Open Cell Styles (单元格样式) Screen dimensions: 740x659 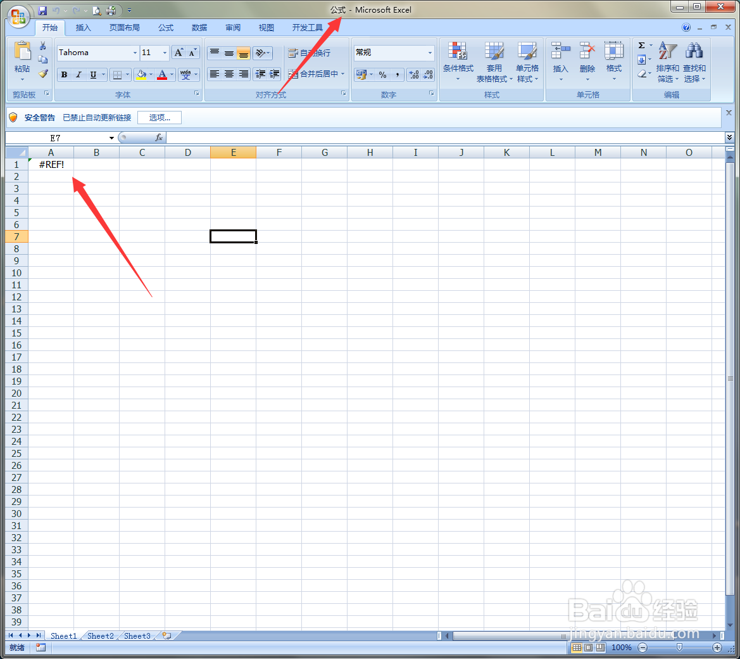[x=527, y=61]
